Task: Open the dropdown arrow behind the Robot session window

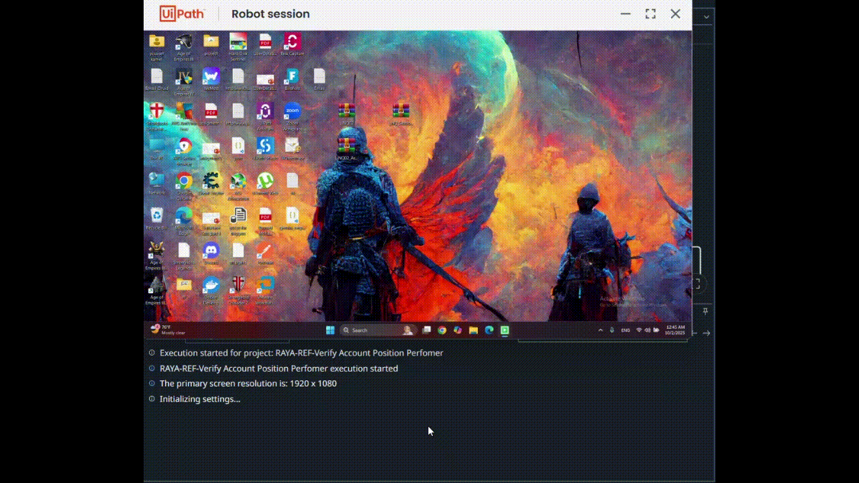Action: click(706, 17)
